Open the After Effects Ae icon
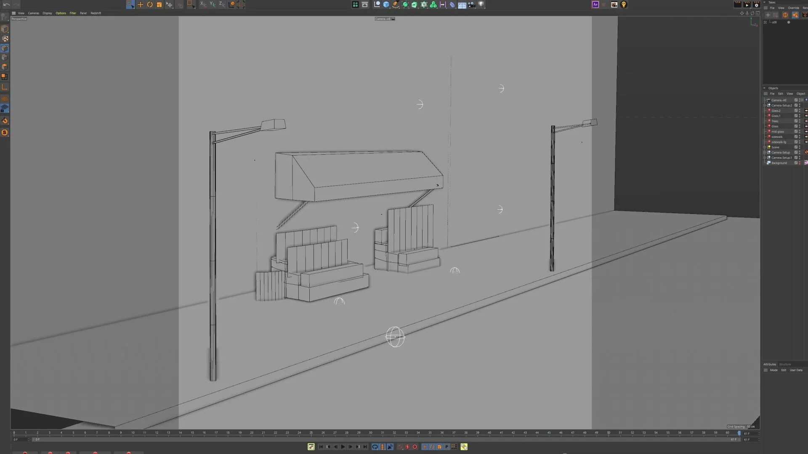The image size is (808, 454). tap(595, 5)
